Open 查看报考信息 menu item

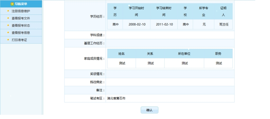click(21, 33)
